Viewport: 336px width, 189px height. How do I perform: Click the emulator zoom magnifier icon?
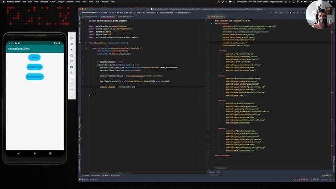pos(71,73)
